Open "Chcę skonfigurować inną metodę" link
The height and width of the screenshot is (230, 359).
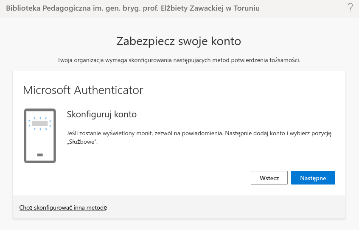coord(63,207)
